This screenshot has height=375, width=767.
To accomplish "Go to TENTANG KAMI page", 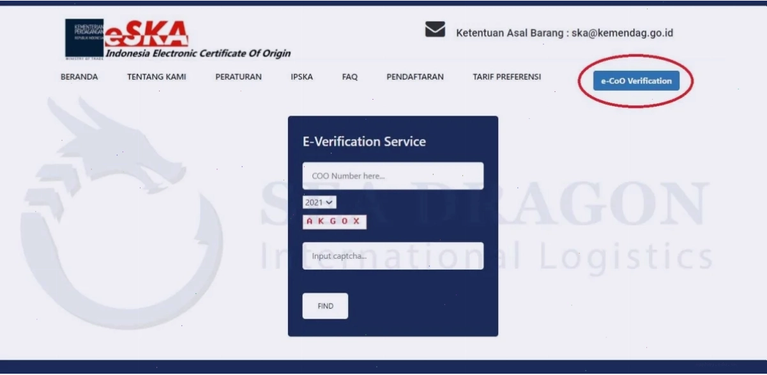I will 156,77.
